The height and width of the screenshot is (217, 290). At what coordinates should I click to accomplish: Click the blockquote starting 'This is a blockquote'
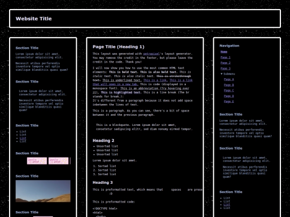tap(144, 127)
